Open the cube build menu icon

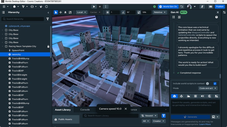tap(14, 7)
